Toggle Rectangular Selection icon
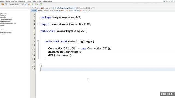Image resolution: width=175 pixels, height=98 pixels. click(65, 11)
